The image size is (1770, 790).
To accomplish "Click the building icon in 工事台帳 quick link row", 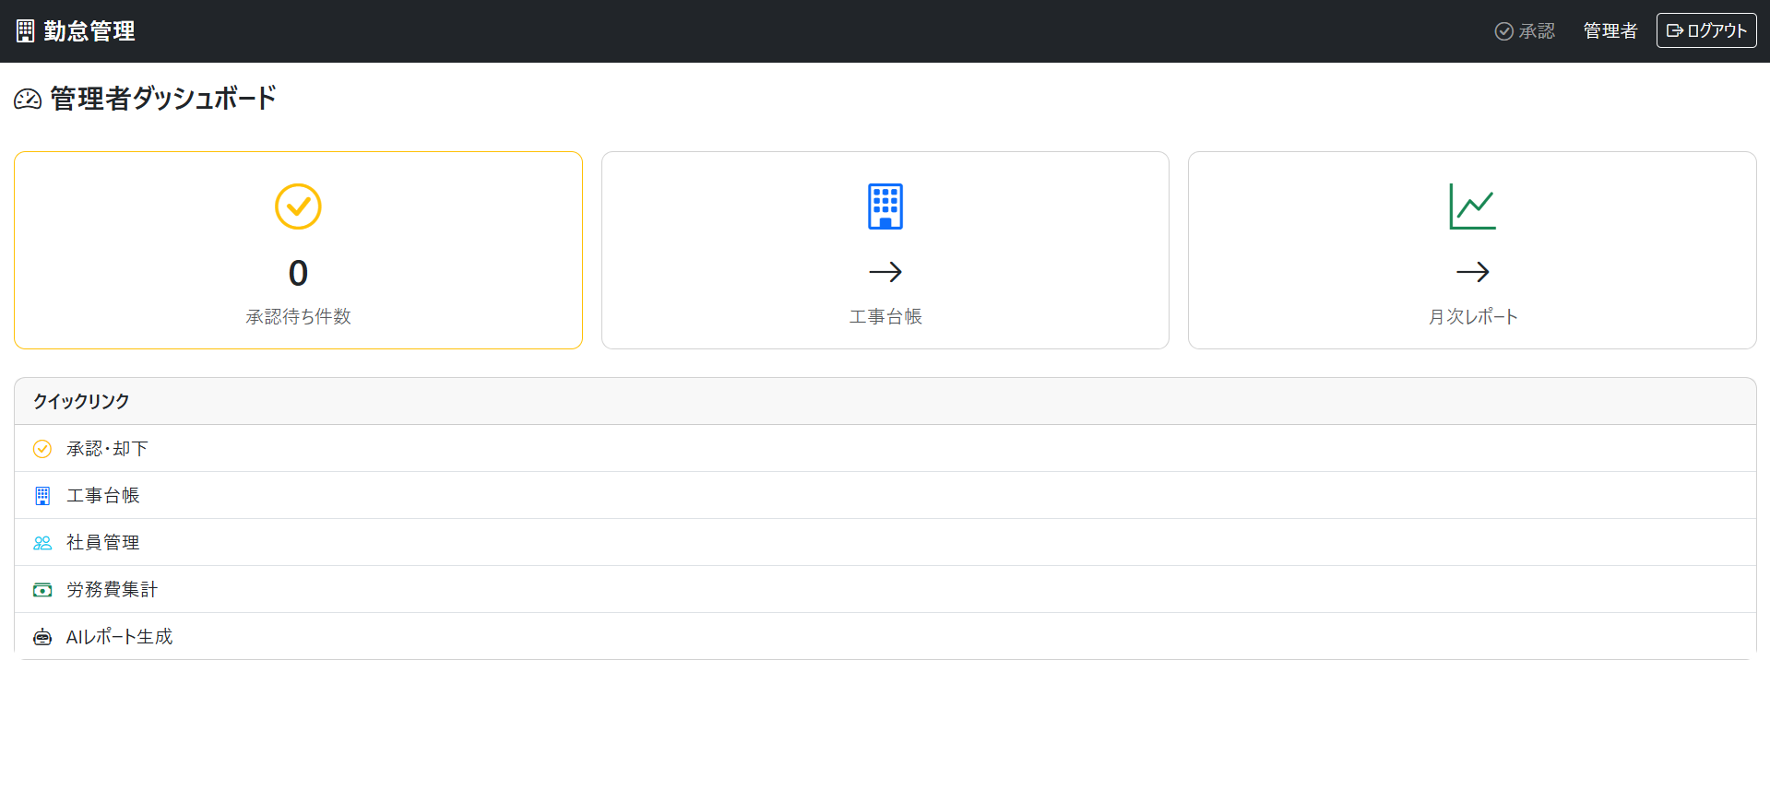I will (x=42, y=496).
